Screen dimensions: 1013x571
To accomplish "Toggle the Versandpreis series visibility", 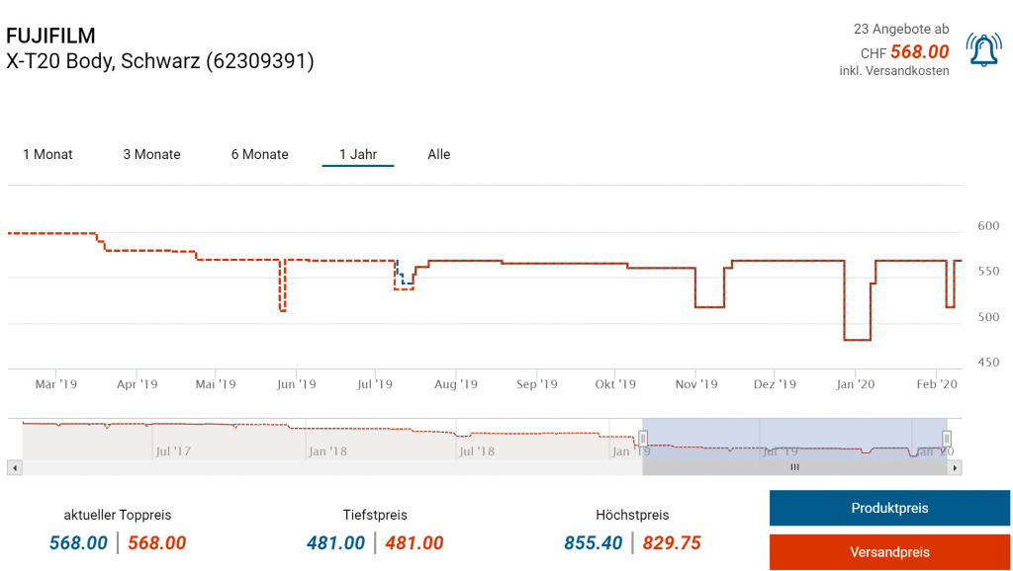I will tap(889, 552).
